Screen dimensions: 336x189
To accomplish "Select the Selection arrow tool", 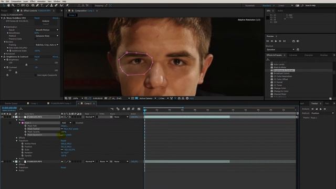I will (4, 5).
